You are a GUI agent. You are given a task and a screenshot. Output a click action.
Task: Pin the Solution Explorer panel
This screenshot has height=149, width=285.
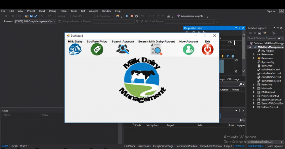(278, 28)
